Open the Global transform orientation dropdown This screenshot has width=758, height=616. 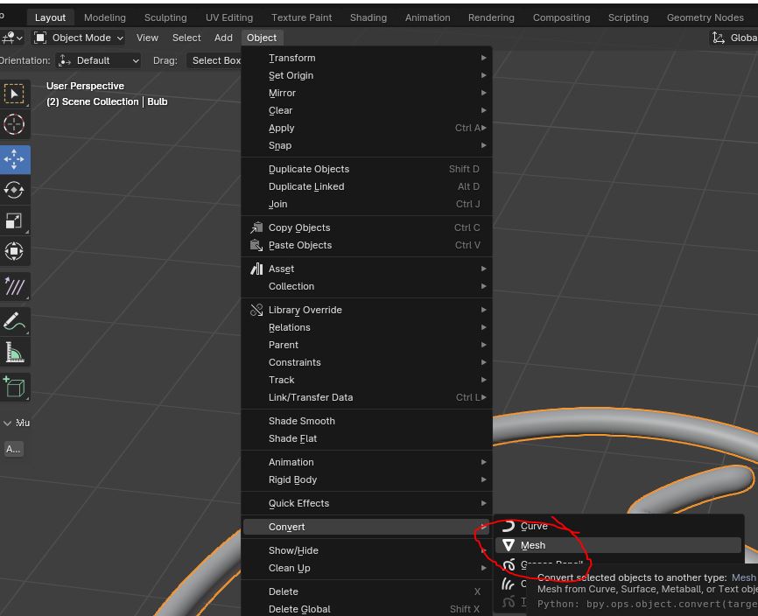733,38
